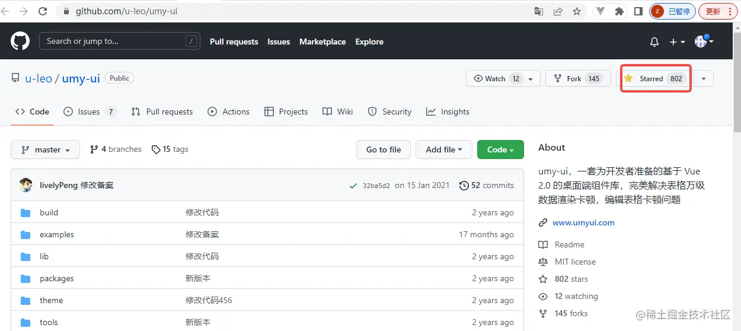The image size is (741, 331).
Task: Open the 52 commits history link
Action: tap(487, 185)
